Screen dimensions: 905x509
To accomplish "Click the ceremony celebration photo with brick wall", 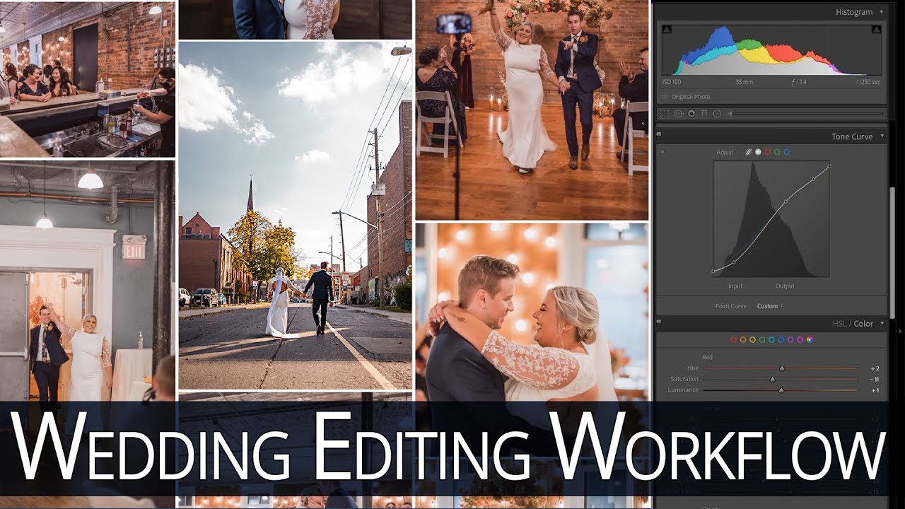I will pyautogui.click(x=532, y=110).
